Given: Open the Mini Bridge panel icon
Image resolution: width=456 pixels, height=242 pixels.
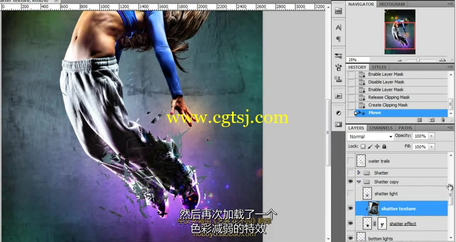Looking at the screenshot, I should (x=338, y=11).
